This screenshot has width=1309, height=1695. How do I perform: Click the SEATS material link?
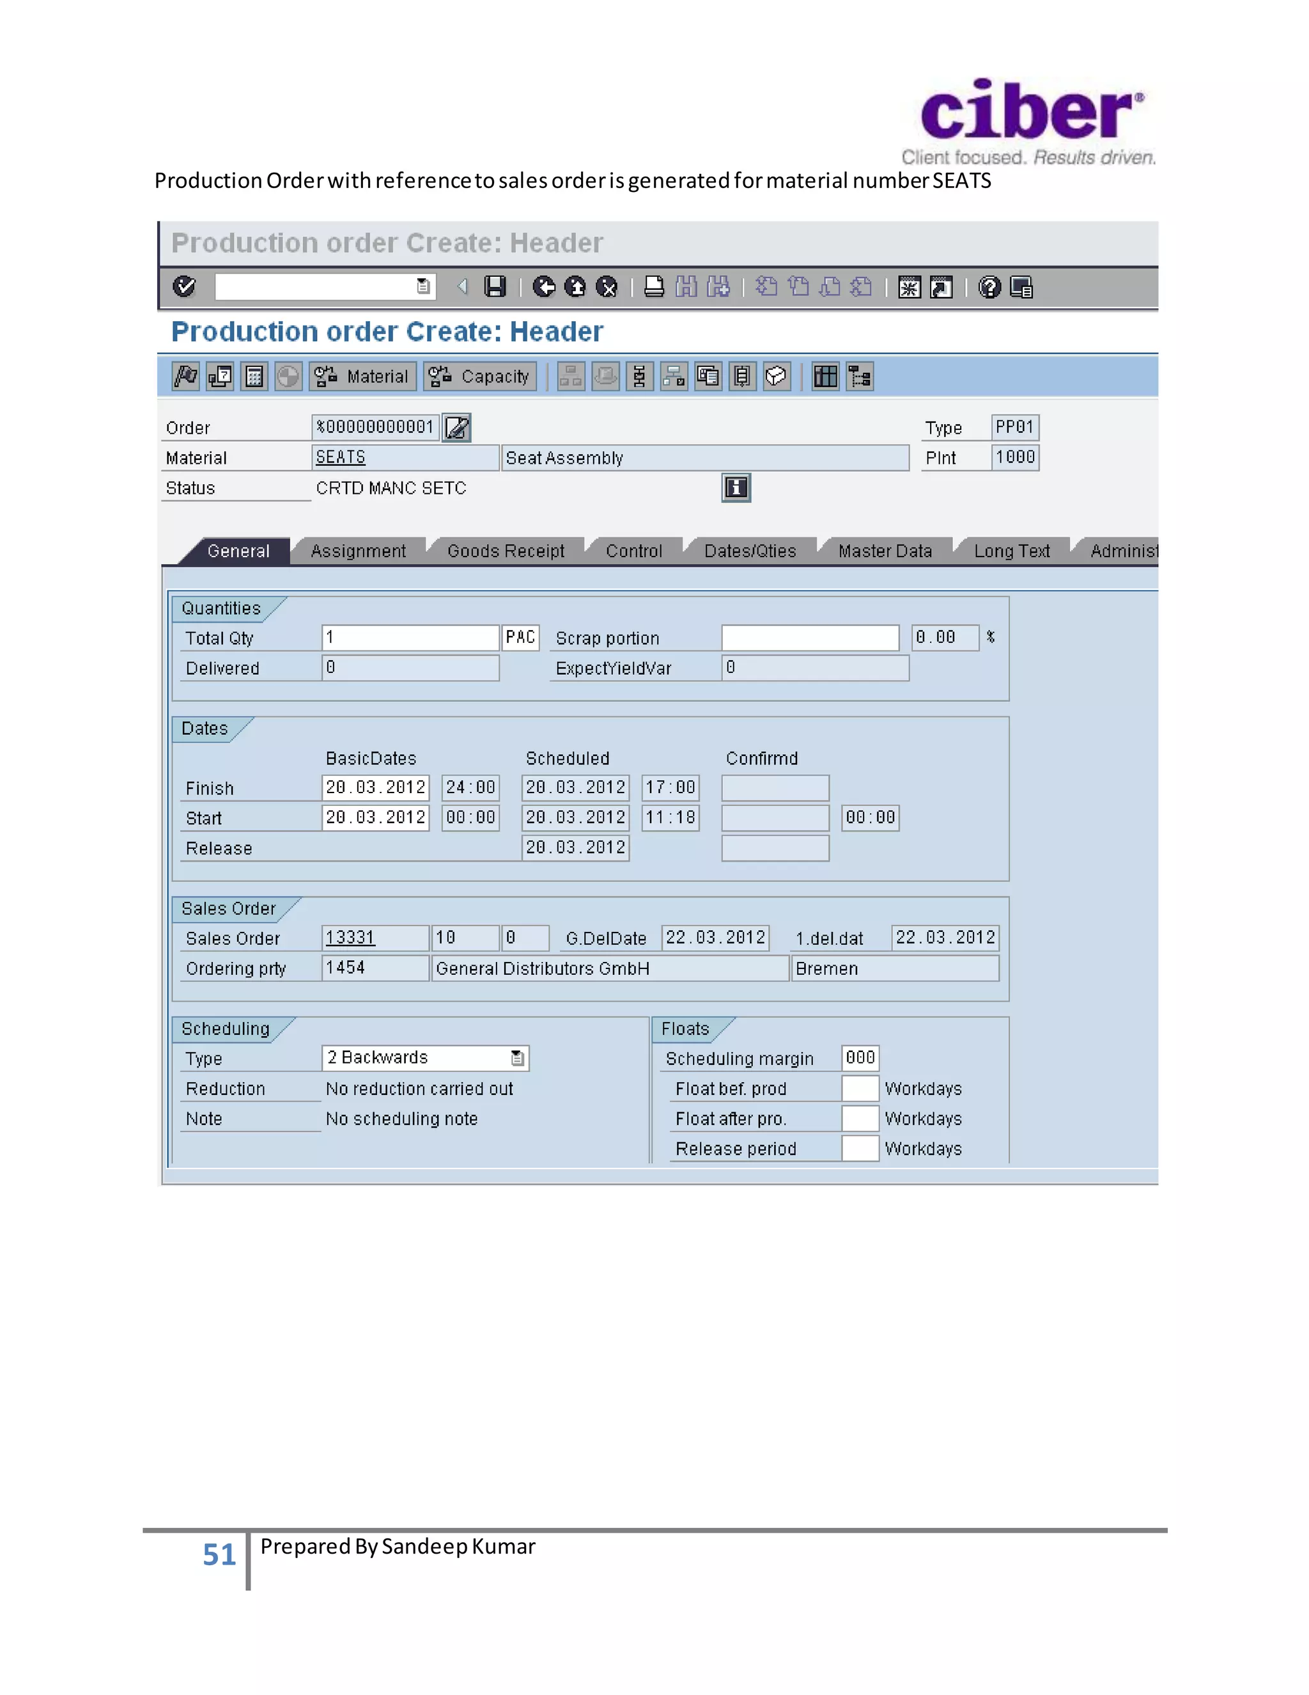pyautogui.click(x=341, y=457)
